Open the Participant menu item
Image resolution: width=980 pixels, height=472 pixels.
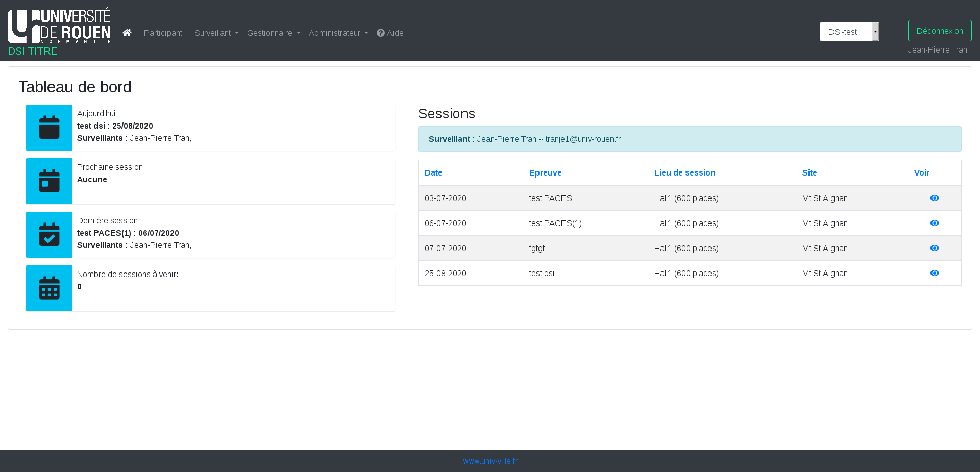point(163,33)
